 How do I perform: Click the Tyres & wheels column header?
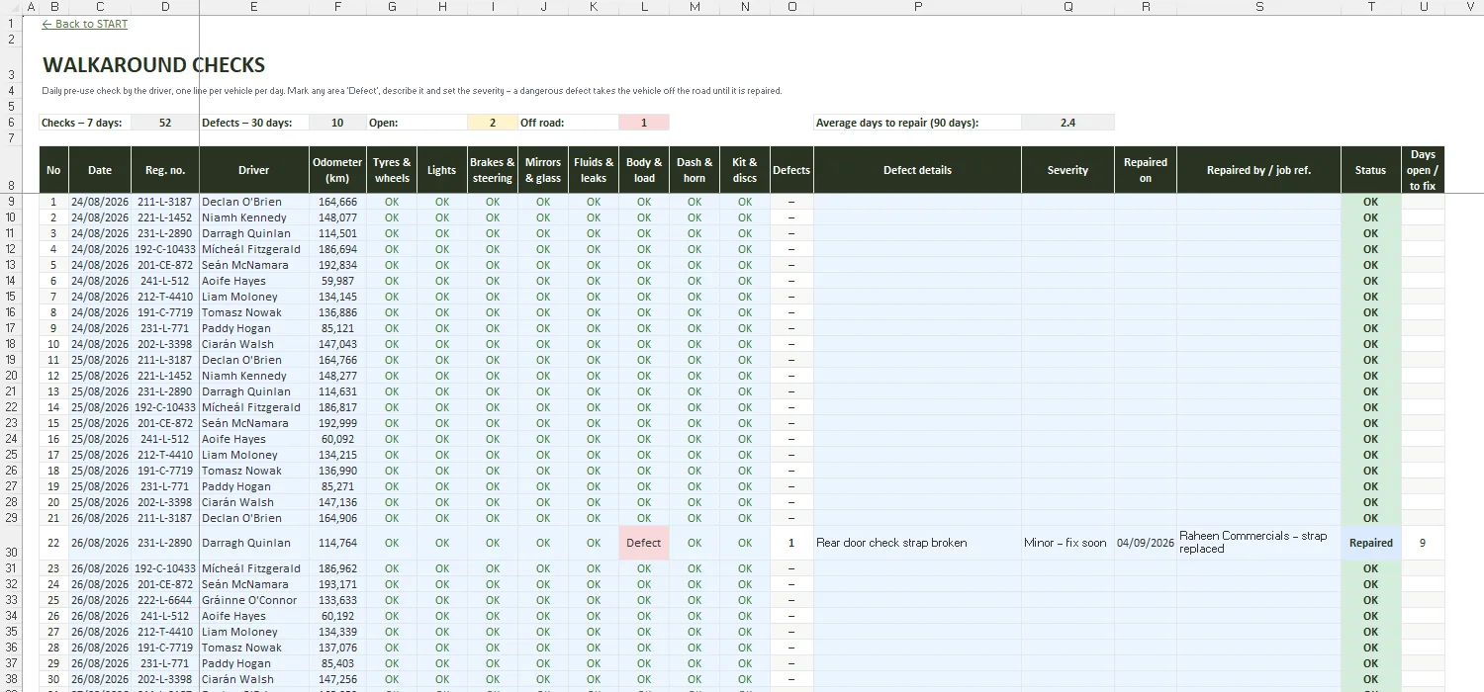pyautogui.click(x=392, y=170)
